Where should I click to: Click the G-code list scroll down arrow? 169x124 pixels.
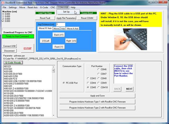[53, 115]
